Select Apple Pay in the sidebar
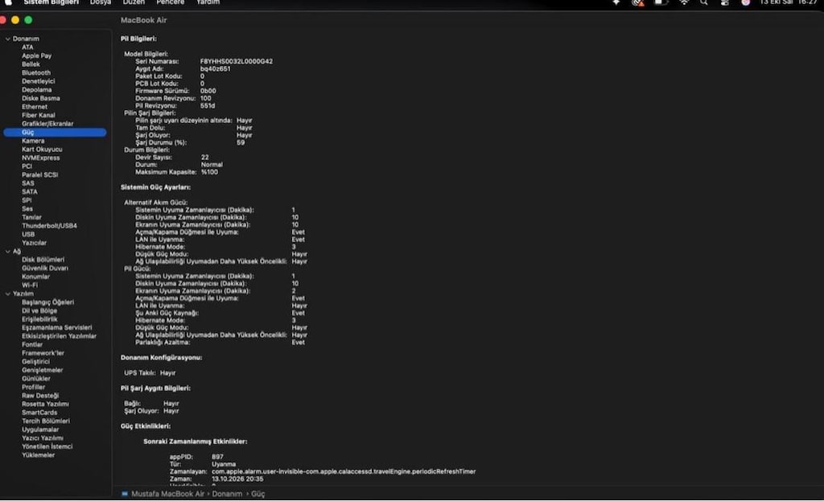The image size is (824, 501). coord(36,55)
